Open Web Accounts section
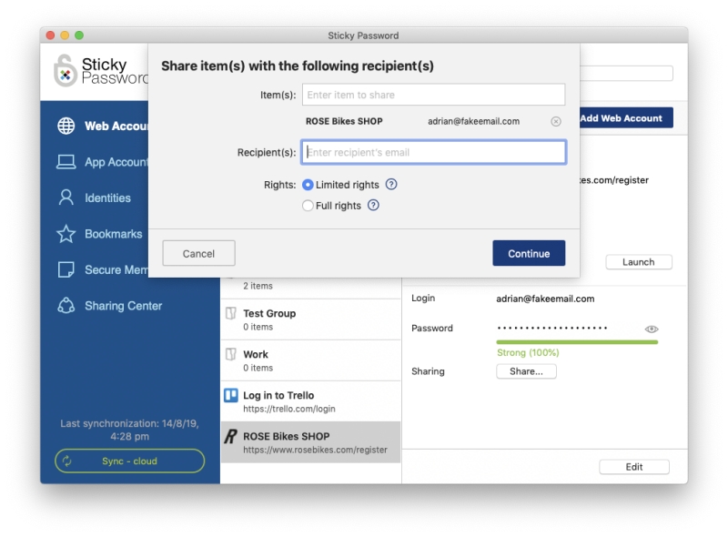 pyautogui.click(x=102, y=126)
